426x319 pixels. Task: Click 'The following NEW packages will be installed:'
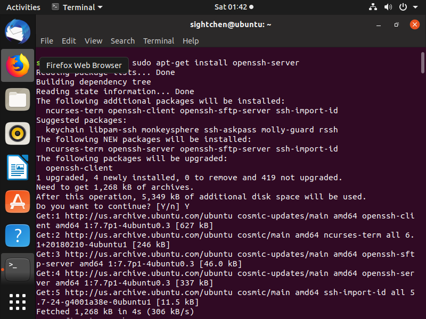click(x=144, y=139)
